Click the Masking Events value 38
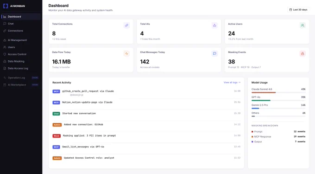The width and height of the screenshot is (315, 174). pyautogui.click(x=232, y=62)
